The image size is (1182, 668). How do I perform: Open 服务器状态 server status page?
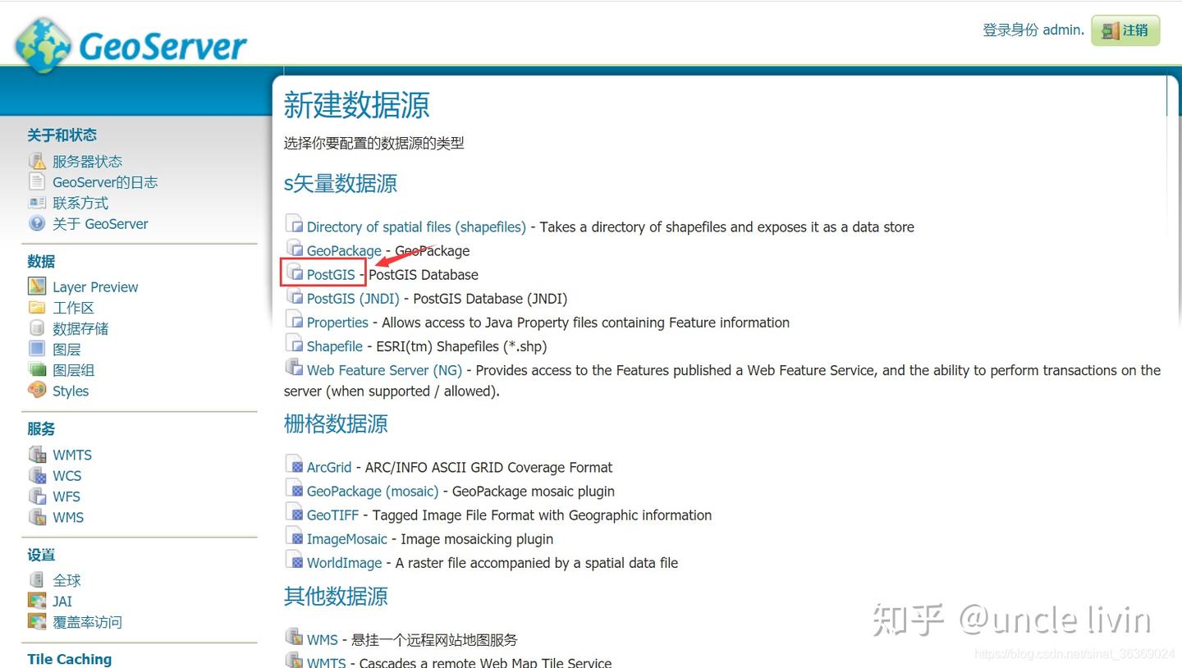[87, 161]
